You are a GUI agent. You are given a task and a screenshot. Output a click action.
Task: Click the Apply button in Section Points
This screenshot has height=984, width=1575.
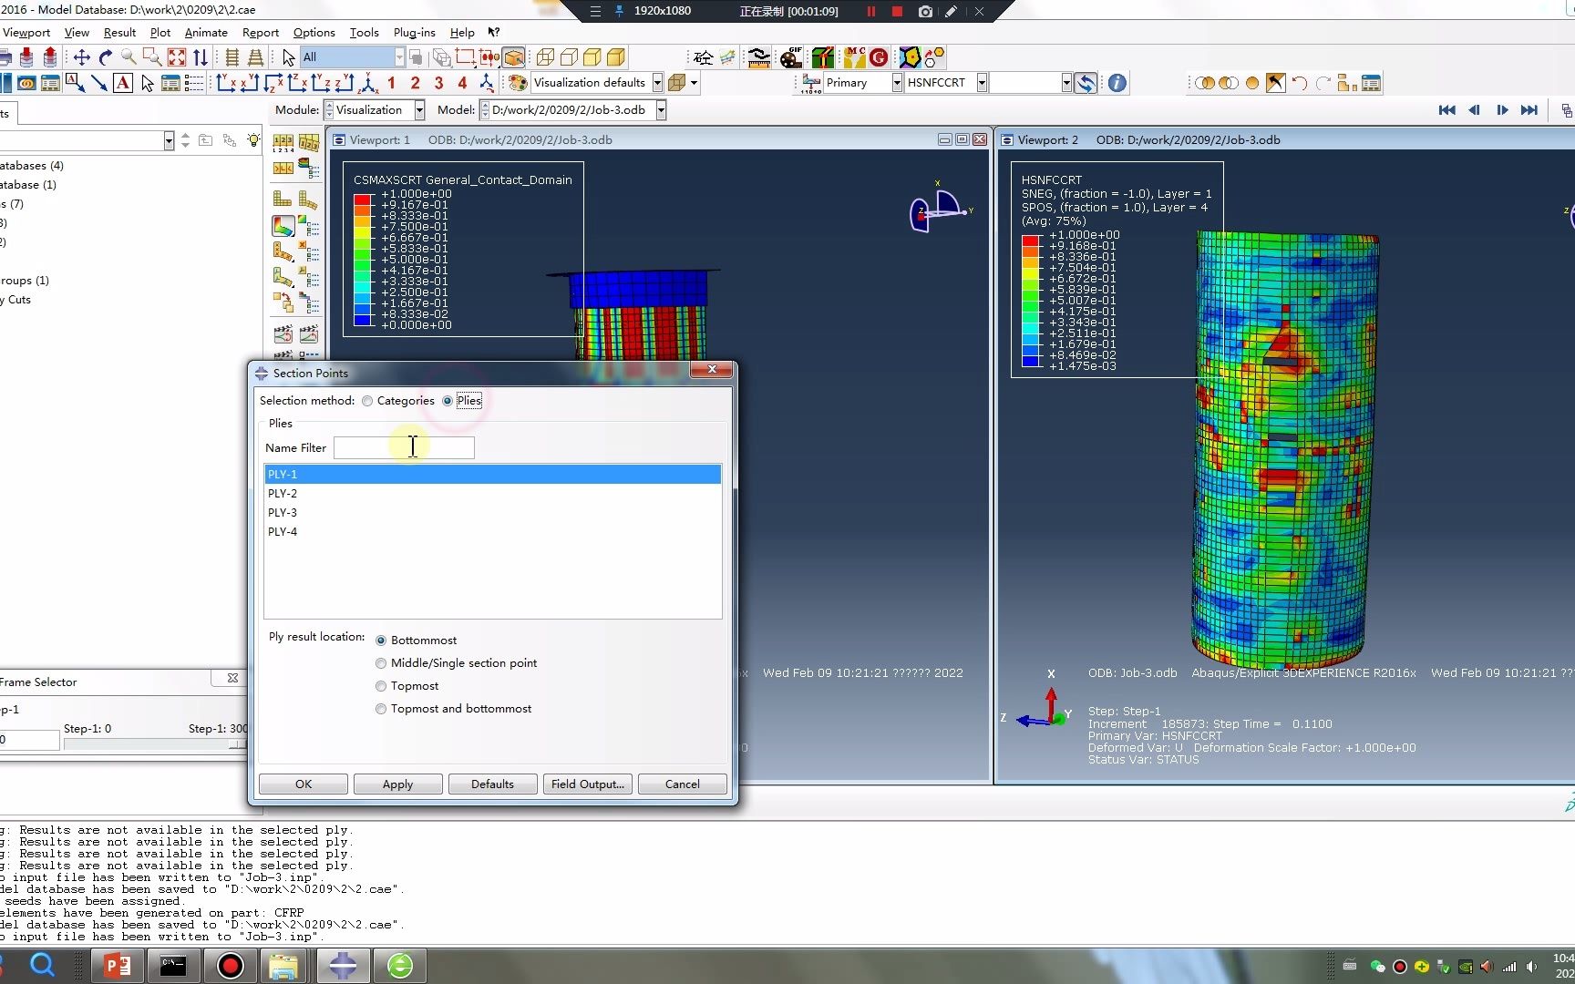click(397, 784)
